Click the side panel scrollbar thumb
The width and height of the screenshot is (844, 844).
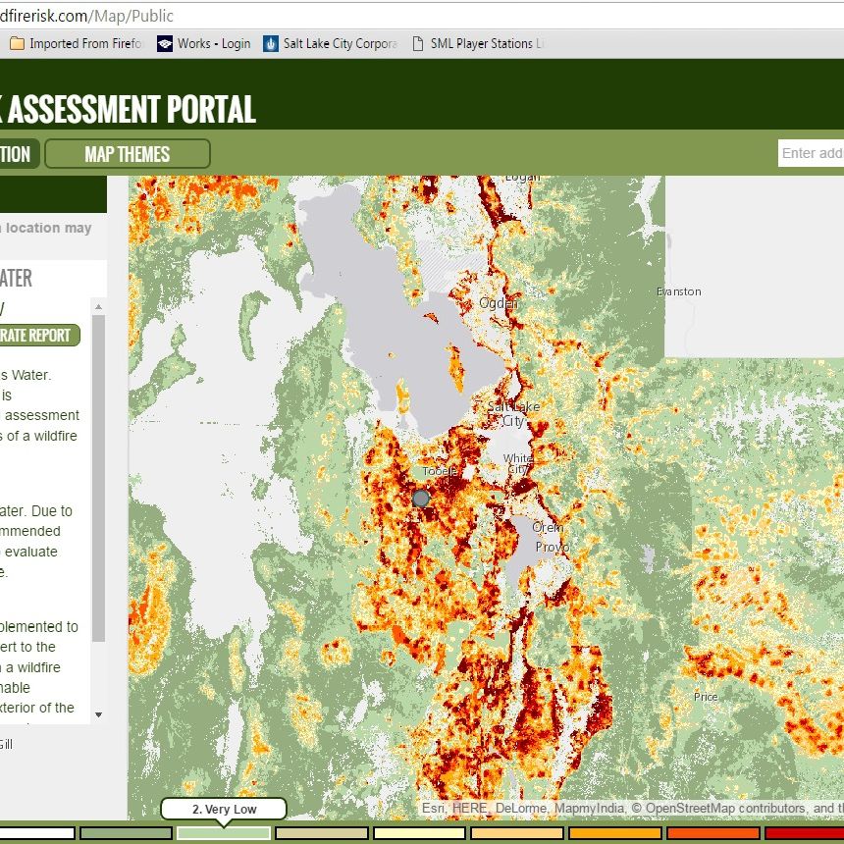(98, 471)
